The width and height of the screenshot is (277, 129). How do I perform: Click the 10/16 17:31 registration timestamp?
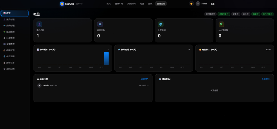coord(144,86)
